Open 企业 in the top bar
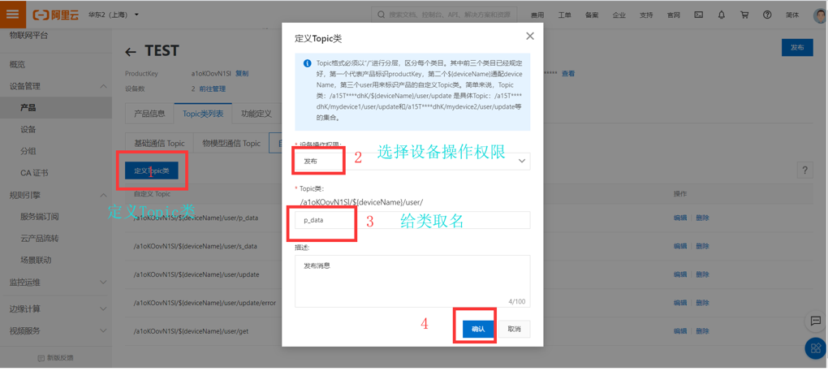The image size is (828, 371). (x=619, y=15)
